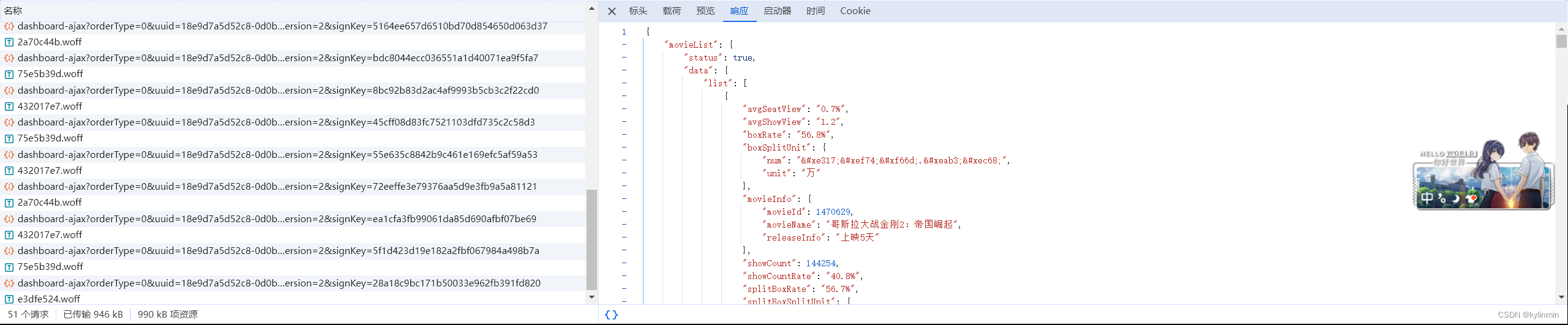Click request list scroll-down arrow

[591, 297]
